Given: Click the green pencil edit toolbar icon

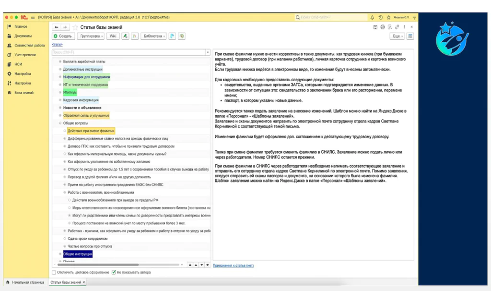Looking at the screenshot, I should coord(125,36).
